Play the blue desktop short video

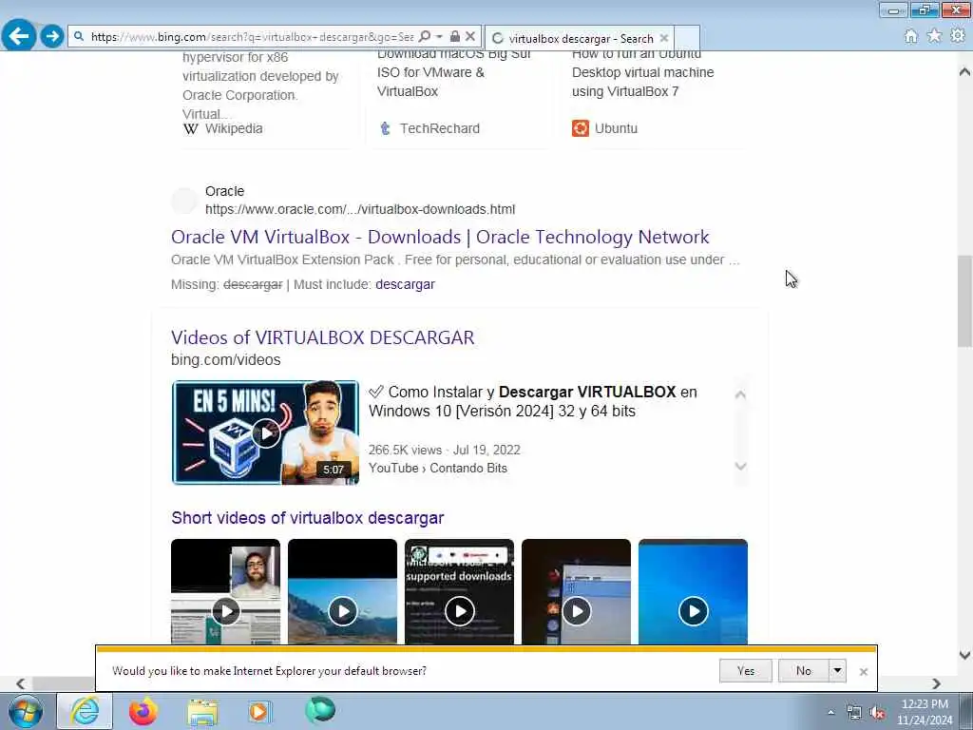693,591
